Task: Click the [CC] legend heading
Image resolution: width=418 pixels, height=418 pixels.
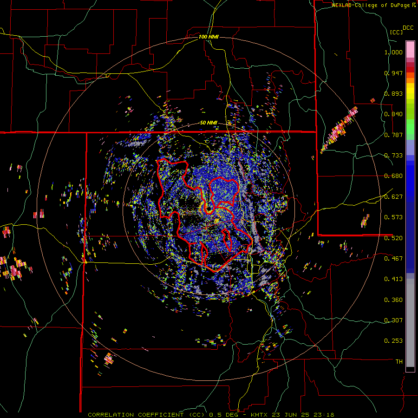Action: [396, 32]
